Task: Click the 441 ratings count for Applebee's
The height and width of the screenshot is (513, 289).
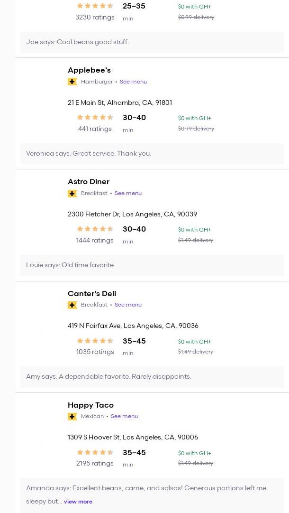Action: [95, 129]
